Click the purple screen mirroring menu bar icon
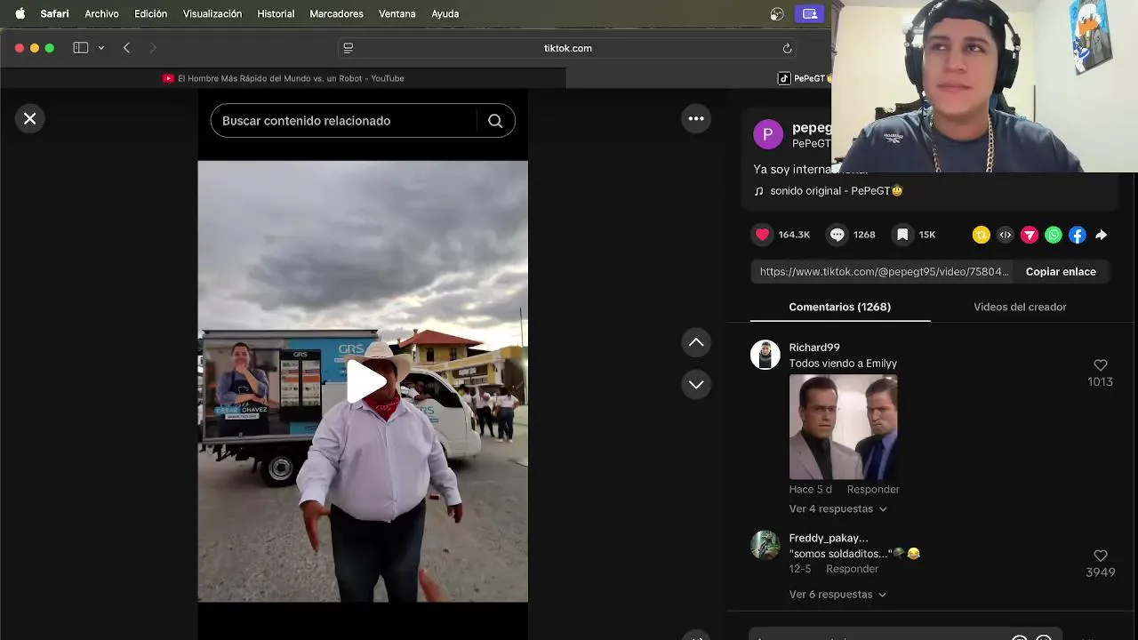The height and width of the screenshot is (640, 1138). pyautogui.click(x=810, y=13)
